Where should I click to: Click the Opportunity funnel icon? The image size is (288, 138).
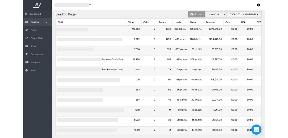pyautogui.click(x=27, y=54)
